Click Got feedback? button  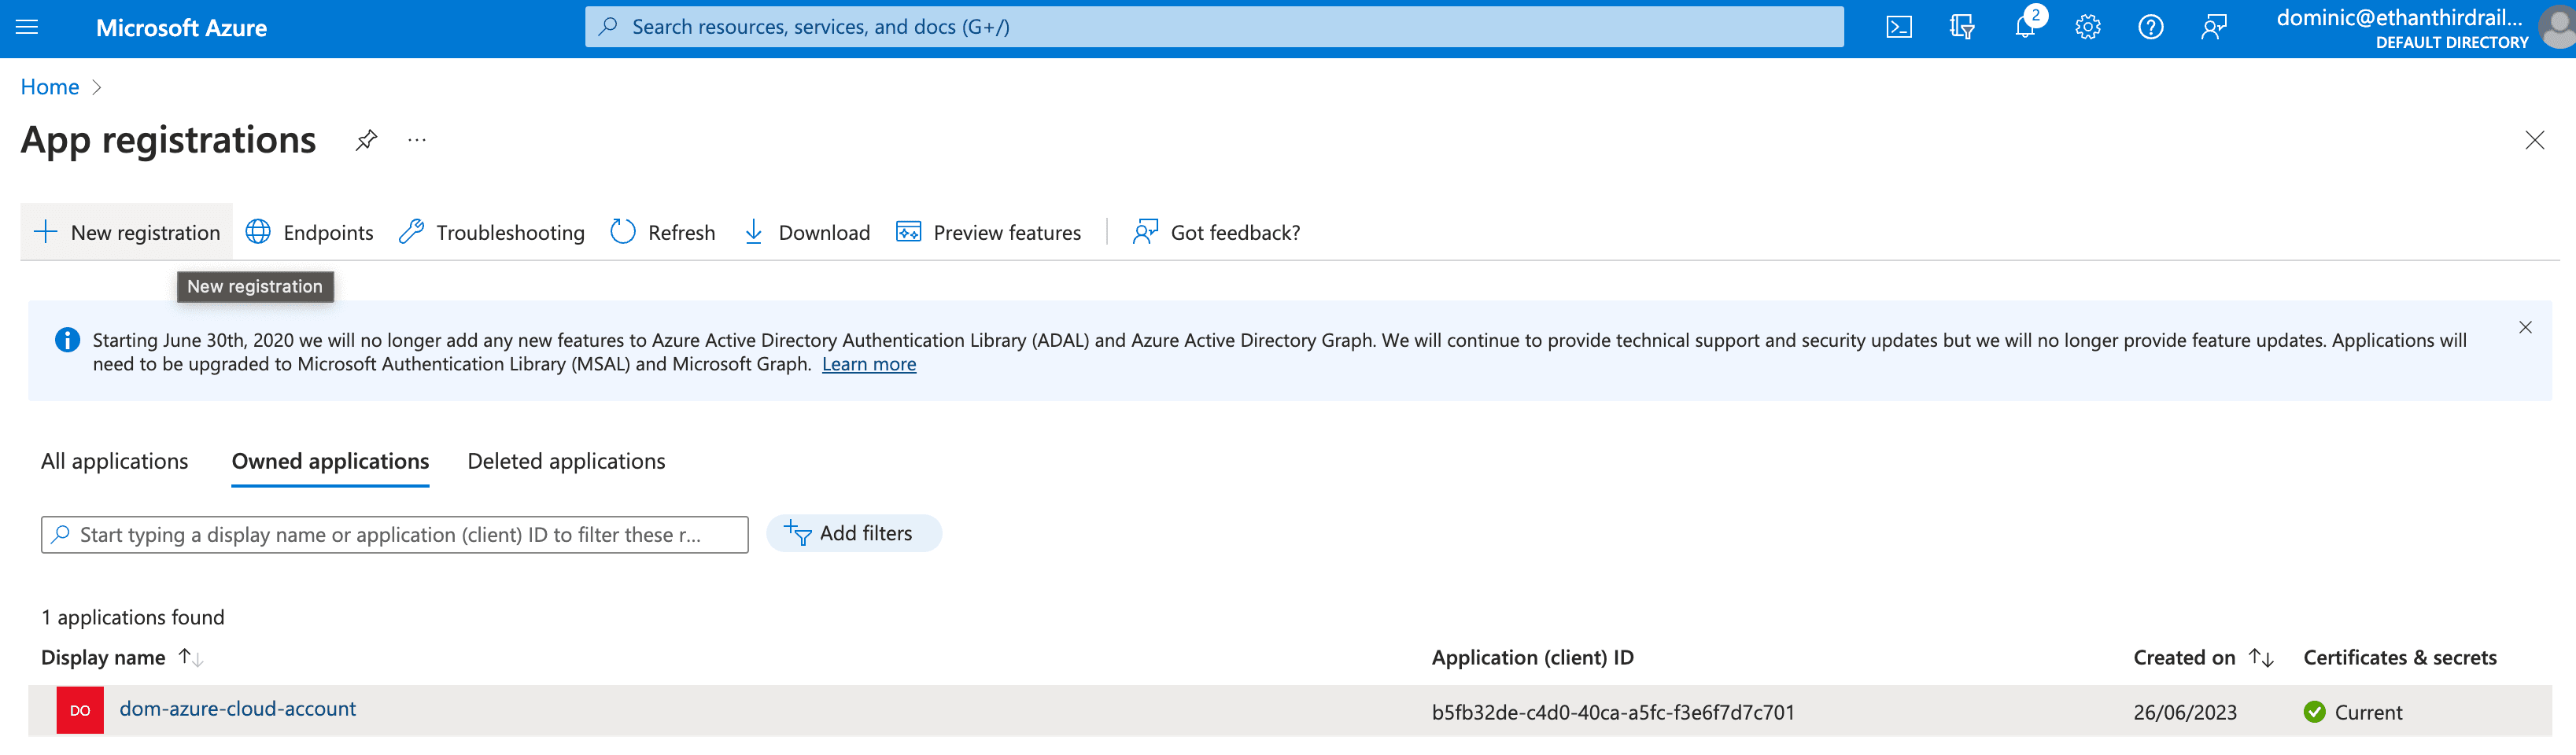pos(1216,232)
